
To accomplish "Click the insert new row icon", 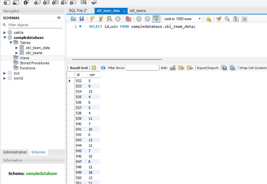I will pyautogui.click(x=181, y=68).
